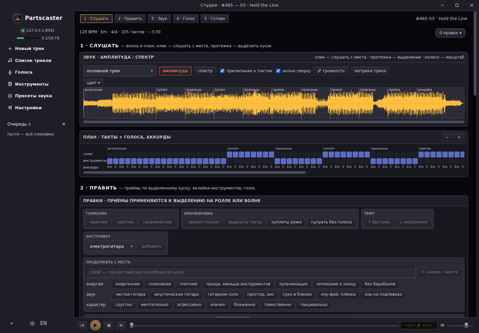Choose the гитарное соло sound tag
The image size is (479, 333).
point(223,294)
